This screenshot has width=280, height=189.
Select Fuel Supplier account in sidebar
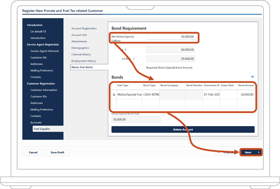(48, 129)
